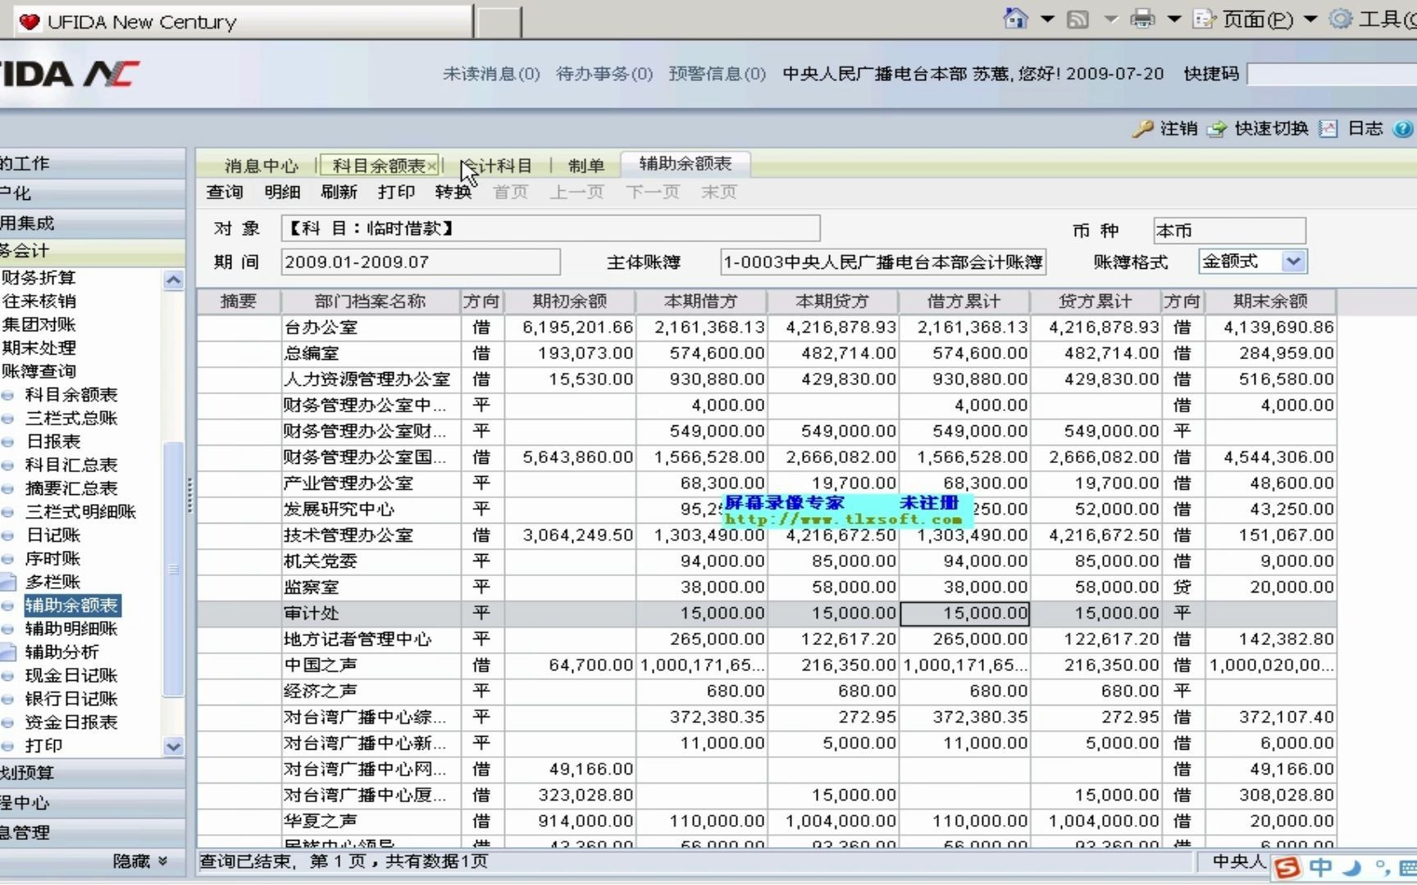The height and width of the screenshot is (885, 1417).
Task: Focus the 快捷码 input field
Action: [x=1332, y=74]
